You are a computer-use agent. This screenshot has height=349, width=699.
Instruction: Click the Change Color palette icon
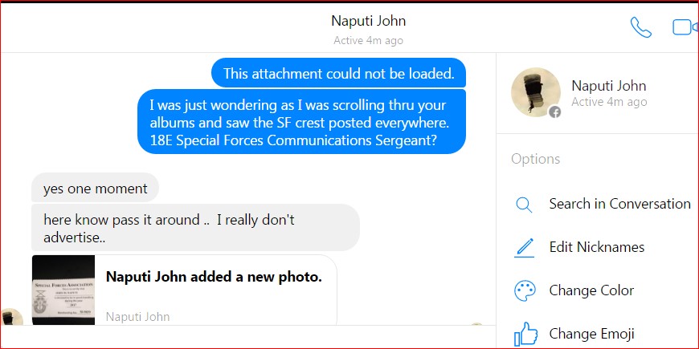coord(524,290)
